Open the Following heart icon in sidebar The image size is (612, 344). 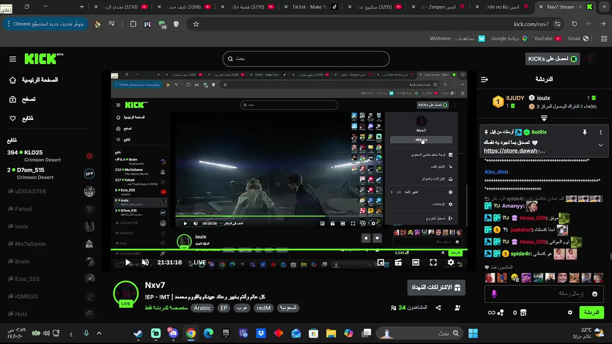point(13,118)
